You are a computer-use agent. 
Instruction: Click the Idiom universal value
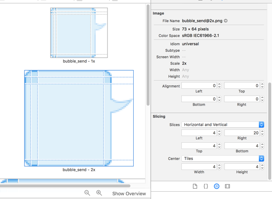pyautogui.click(x=190, y=44)
